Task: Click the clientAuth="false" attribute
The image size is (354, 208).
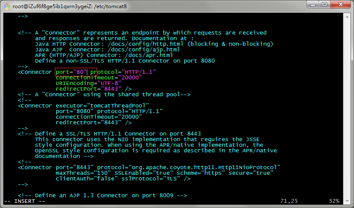Action: (87, 179)
